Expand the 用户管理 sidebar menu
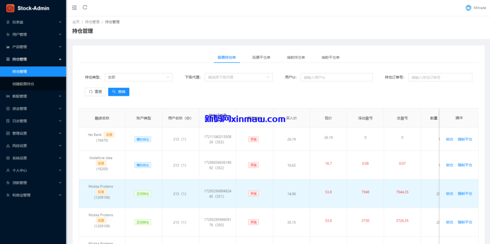 [33, 34]
